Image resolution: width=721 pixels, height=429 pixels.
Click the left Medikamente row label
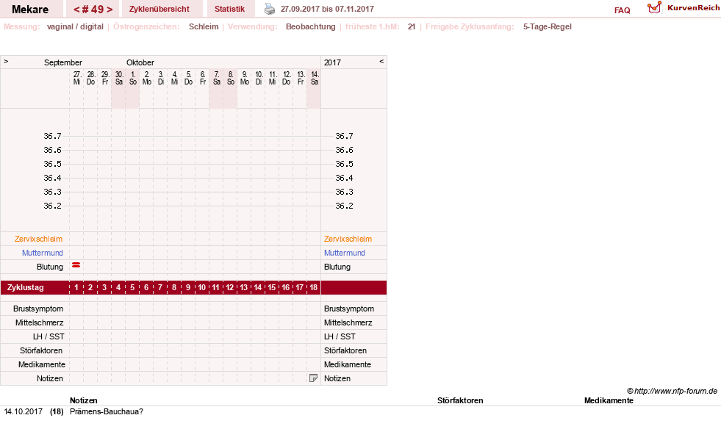coord(42,364)
